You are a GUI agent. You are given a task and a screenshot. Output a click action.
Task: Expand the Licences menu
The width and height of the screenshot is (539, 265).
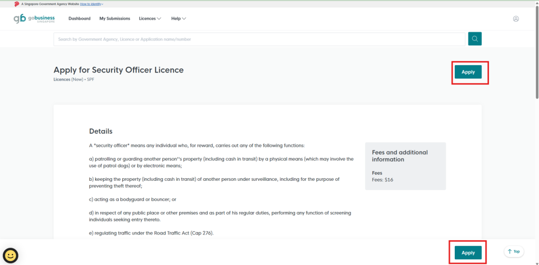coord(150,18)
